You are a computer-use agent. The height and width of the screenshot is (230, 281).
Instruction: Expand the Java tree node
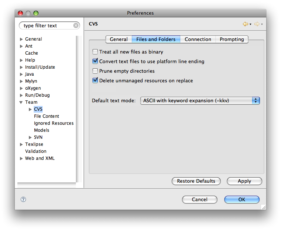(21, 74)
